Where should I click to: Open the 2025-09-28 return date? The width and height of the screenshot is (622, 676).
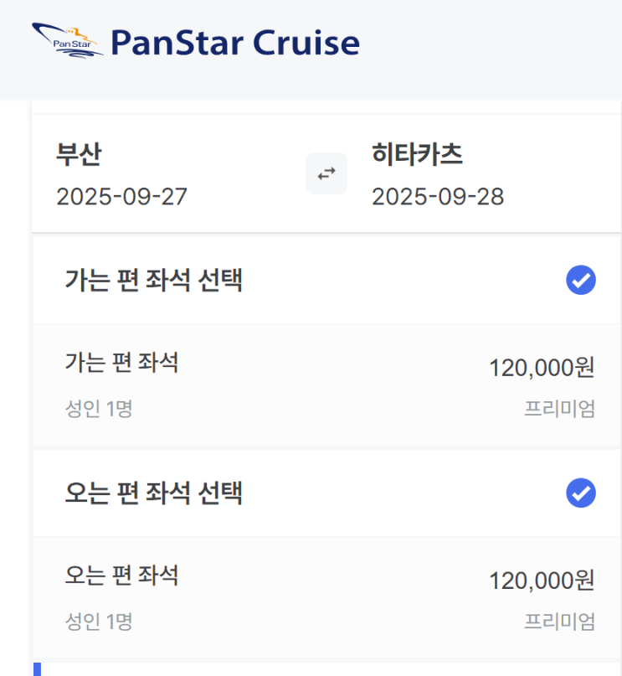[x=437, y=197]
